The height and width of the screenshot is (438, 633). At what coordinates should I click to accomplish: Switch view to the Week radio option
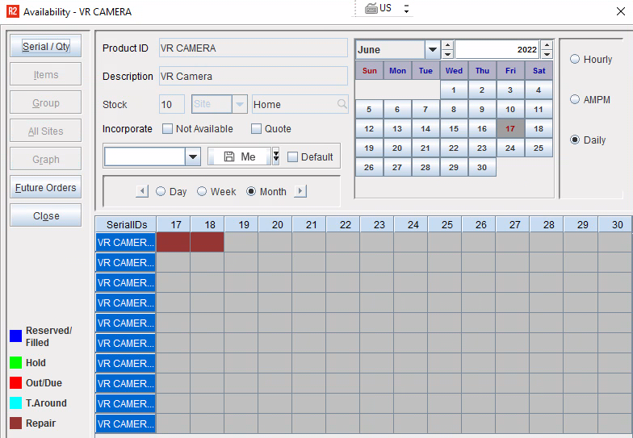point(203,192)
